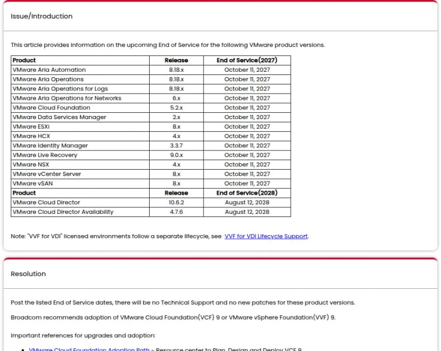
Task: Click release value 2.x for Data Services Manager
Action: (x=176, y=118)
